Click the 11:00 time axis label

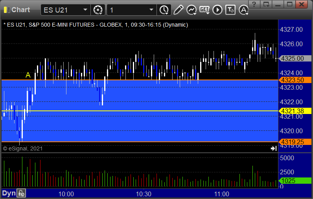221,194
